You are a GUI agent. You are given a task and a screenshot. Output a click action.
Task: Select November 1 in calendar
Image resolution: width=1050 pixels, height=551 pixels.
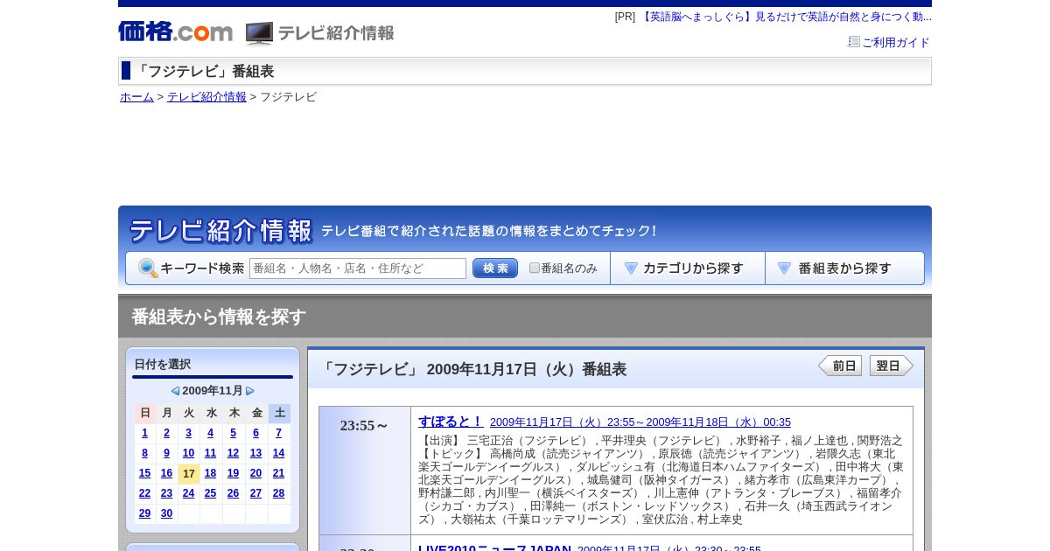point(144,433)
